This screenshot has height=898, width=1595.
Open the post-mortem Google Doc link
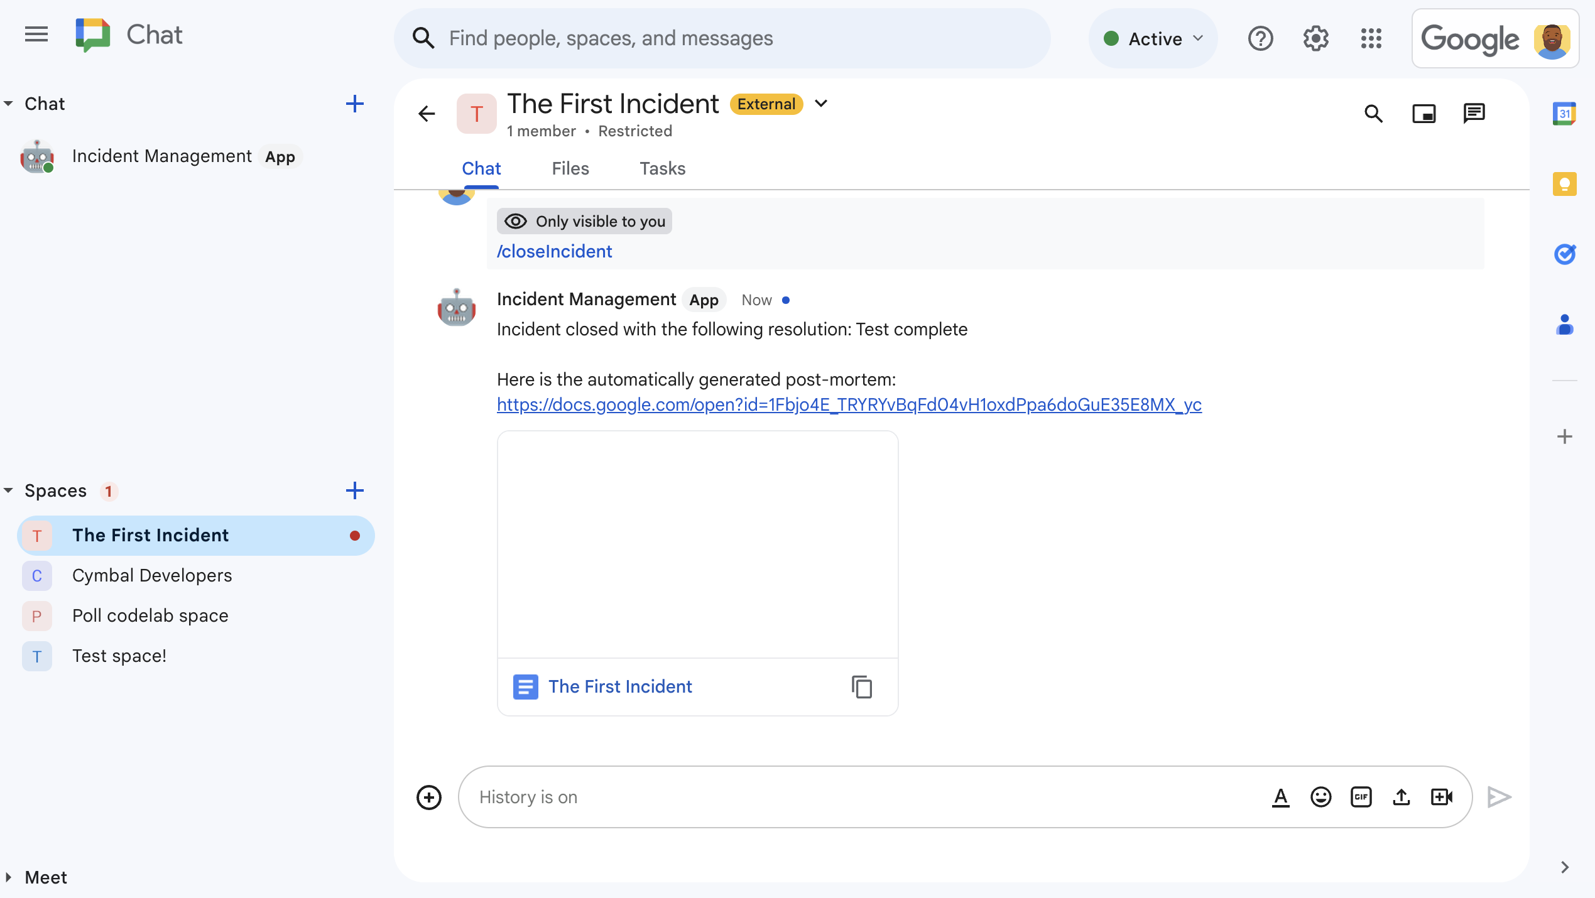pyautogui.click(x=849, y=404)
